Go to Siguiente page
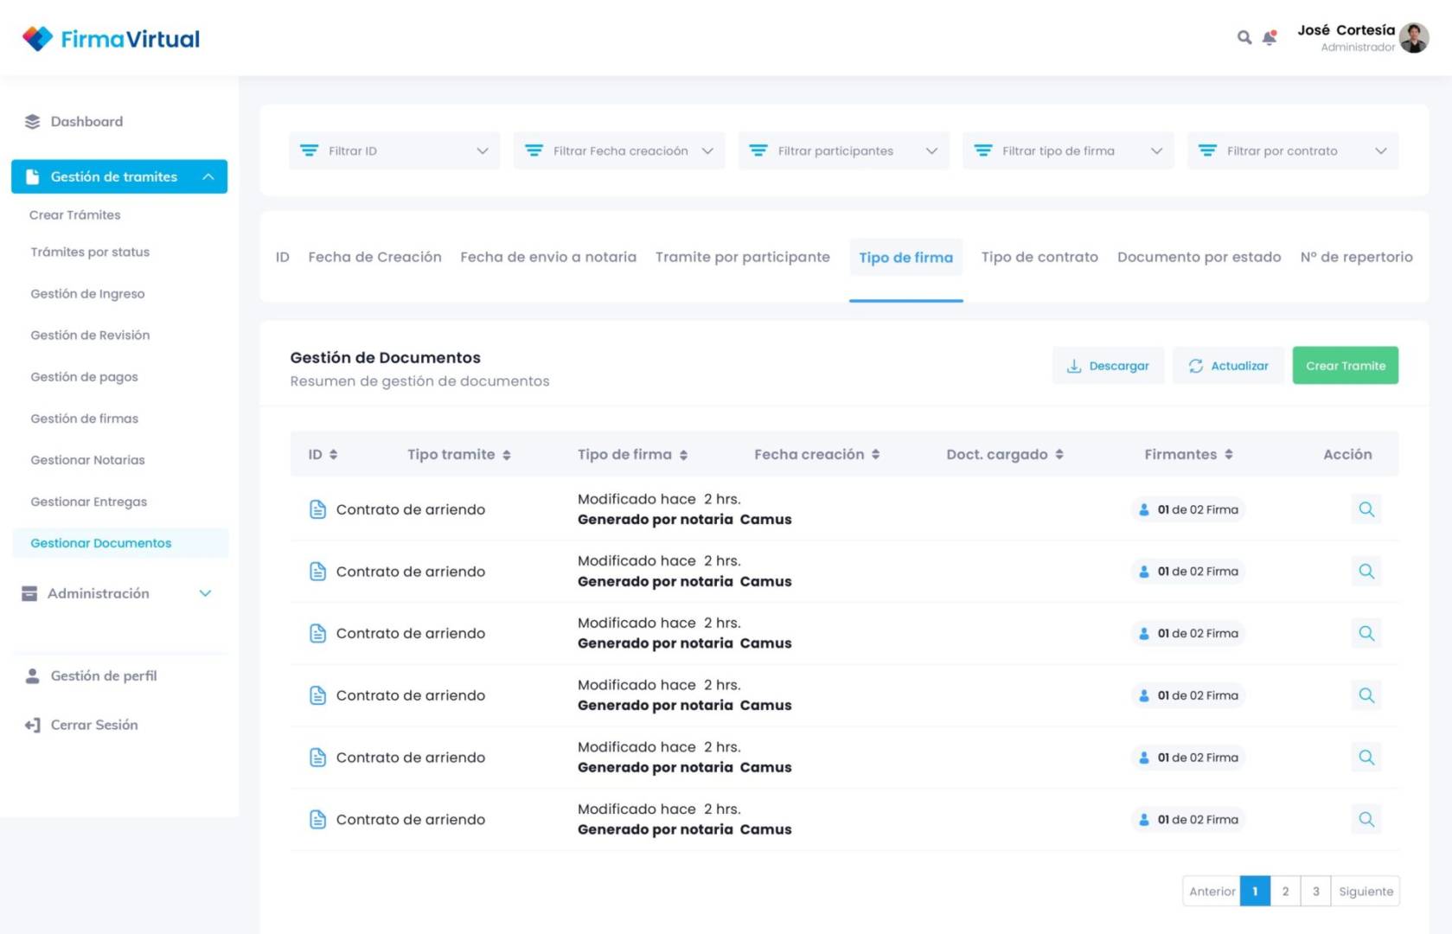The image size is (1452, 934). 1366,892
